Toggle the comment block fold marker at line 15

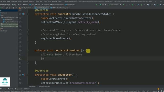[27, 30]
